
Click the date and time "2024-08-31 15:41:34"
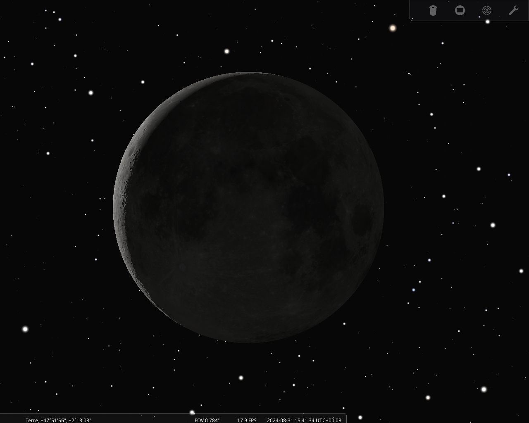(291, 420)
